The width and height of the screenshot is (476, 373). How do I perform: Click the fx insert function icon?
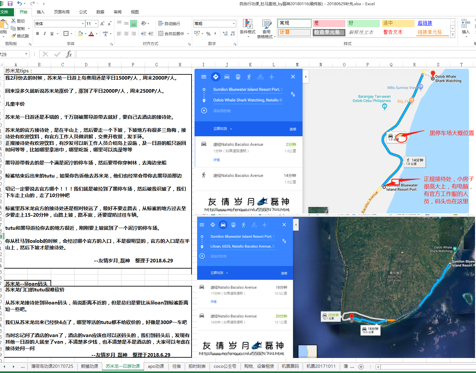click(x=69, y=54)
